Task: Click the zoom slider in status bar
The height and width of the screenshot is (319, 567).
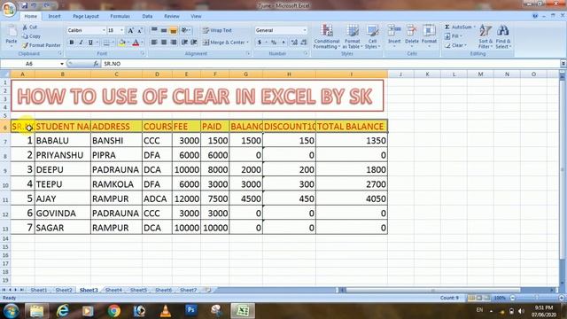Action: tap(537, 298)
